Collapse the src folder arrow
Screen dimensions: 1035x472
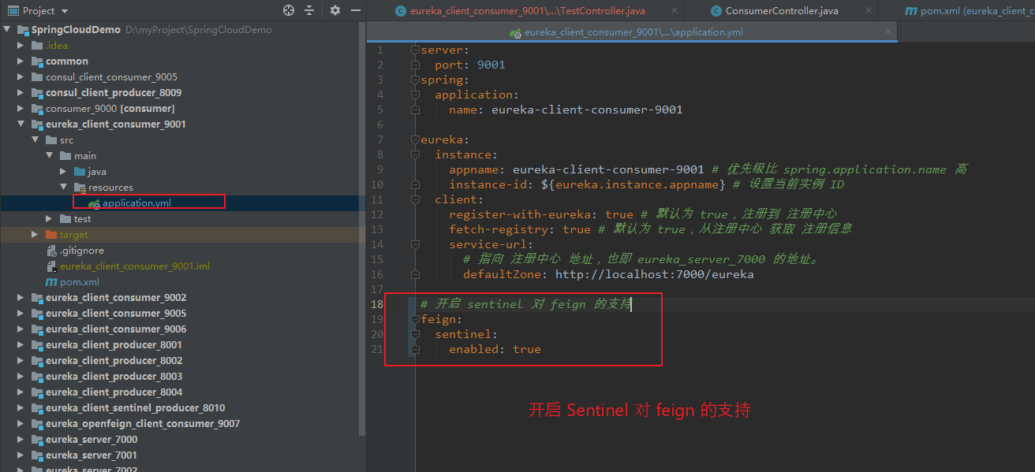[35, 140]
